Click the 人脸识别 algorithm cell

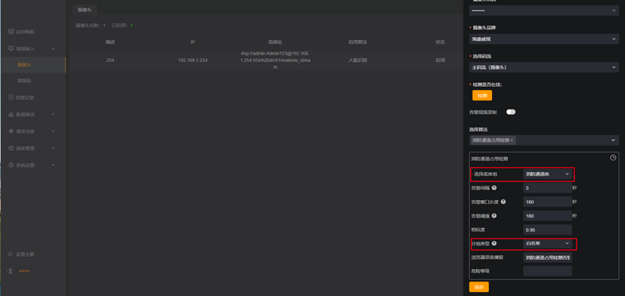click(357, 60)
